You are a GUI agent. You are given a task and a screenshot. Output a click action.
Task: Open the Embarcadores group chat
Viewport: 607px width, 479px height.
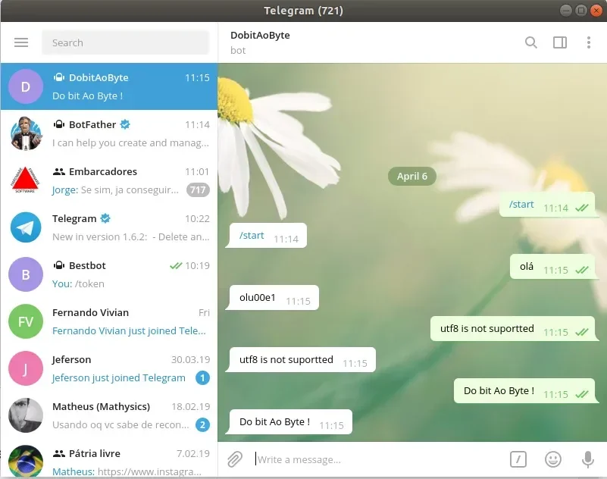(x=109, y=180)
